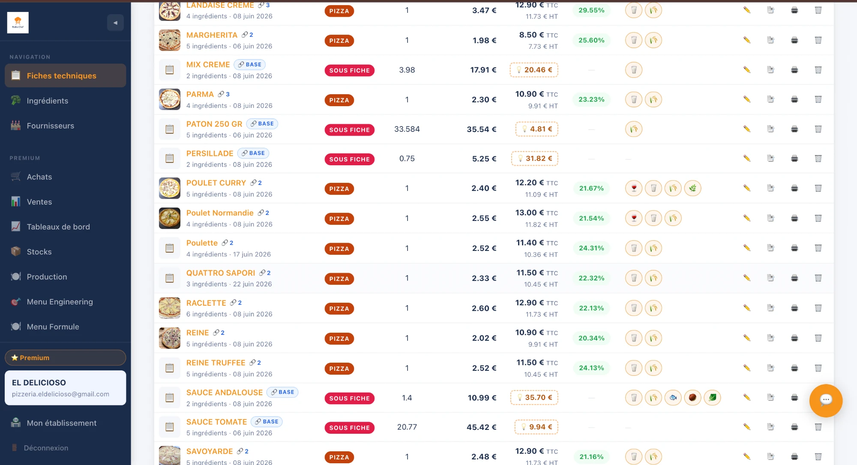Click the Premium badge button

coord(66,358)
